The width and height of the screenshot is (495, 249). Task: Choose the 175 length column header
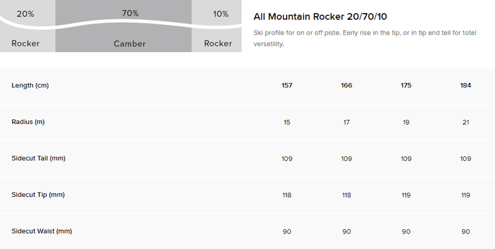pyautogui.click(x=406, y=85)
